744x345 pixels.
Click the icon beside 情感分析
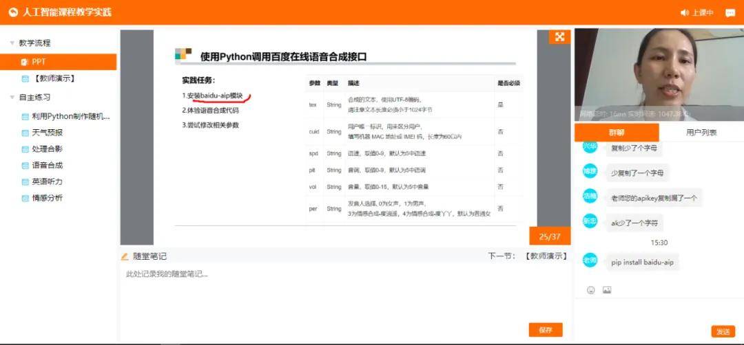(25, 199)
